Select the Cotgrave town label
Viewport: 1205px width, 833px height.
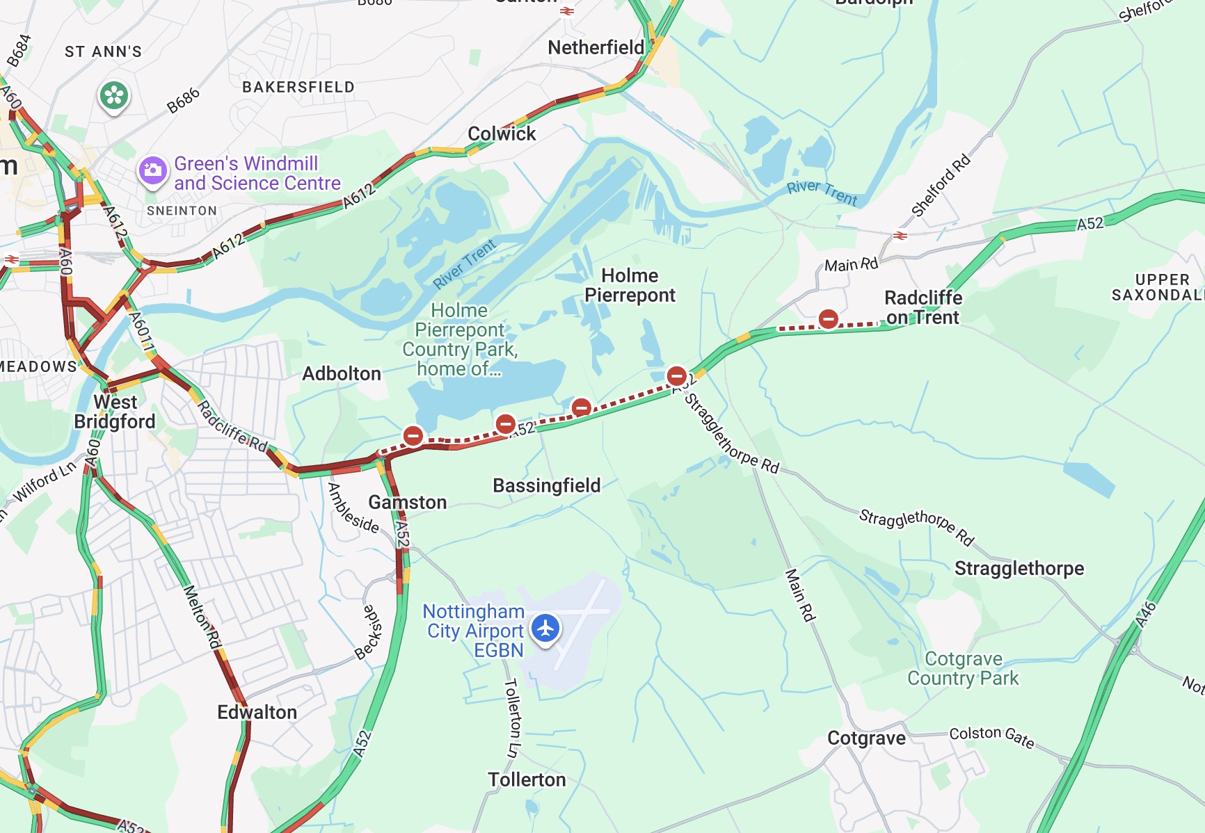click(x=866, y=738)
